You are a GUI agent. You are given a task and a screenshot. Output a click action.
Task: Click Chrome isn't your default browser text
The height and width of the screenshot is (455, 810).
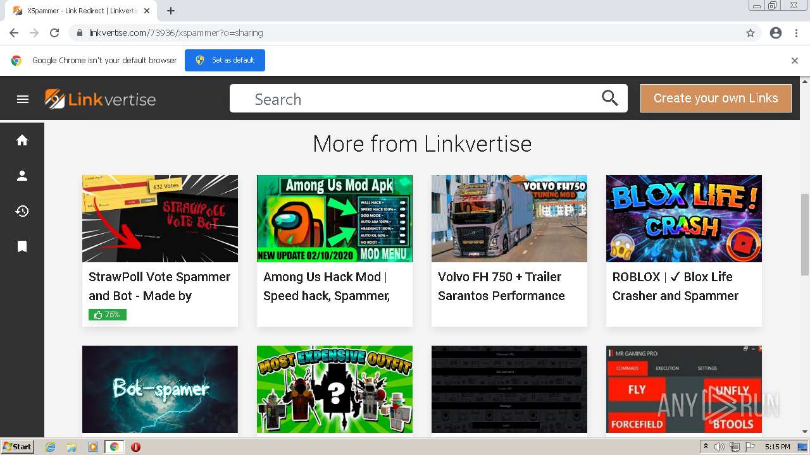104,61
